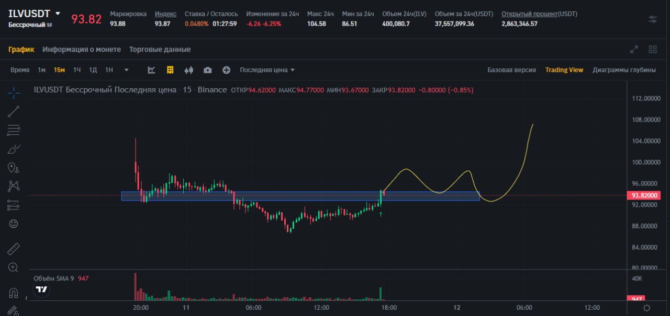Select the 15м interval

[59, 70]
